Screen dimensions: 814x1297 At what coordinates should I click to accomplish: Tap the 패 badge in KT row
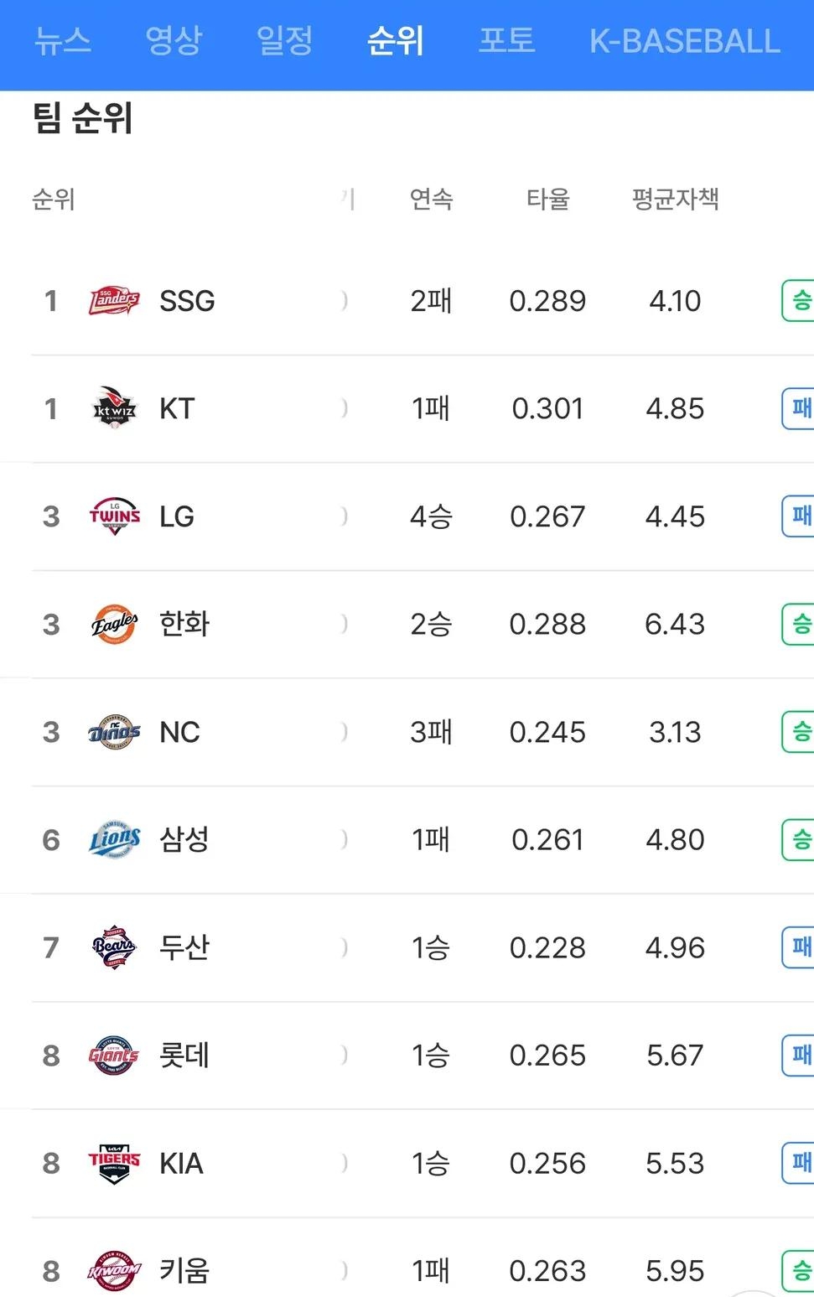(x=800, y=408)
